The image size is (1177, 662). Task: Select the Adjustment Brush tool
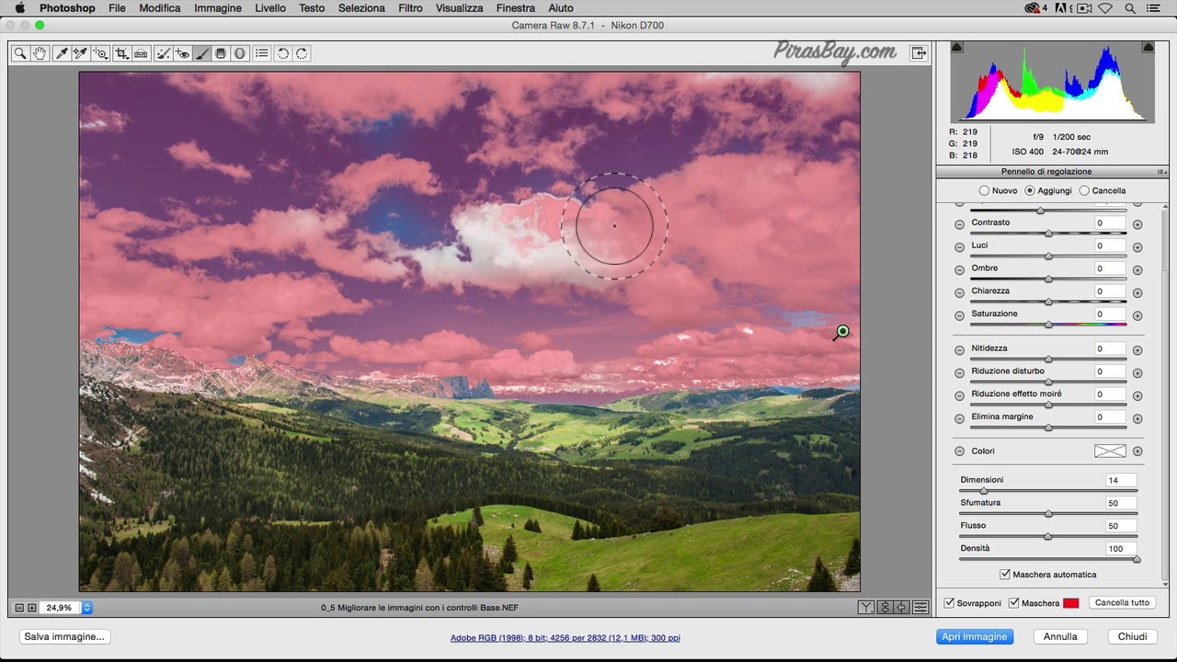[x=201, y=53]
